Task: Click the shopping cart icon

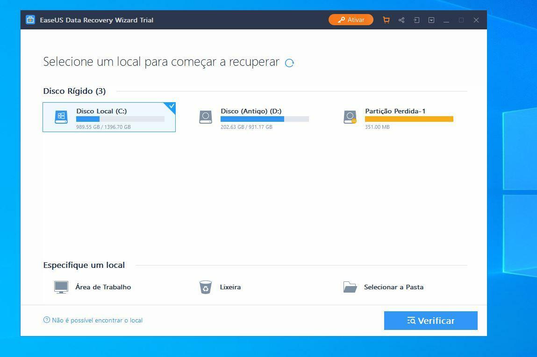Action: click(387, 20)
